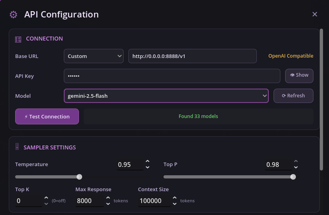Click the Base URL label
The width and height of the screenshot is (329, 215).
pos(27,56)
